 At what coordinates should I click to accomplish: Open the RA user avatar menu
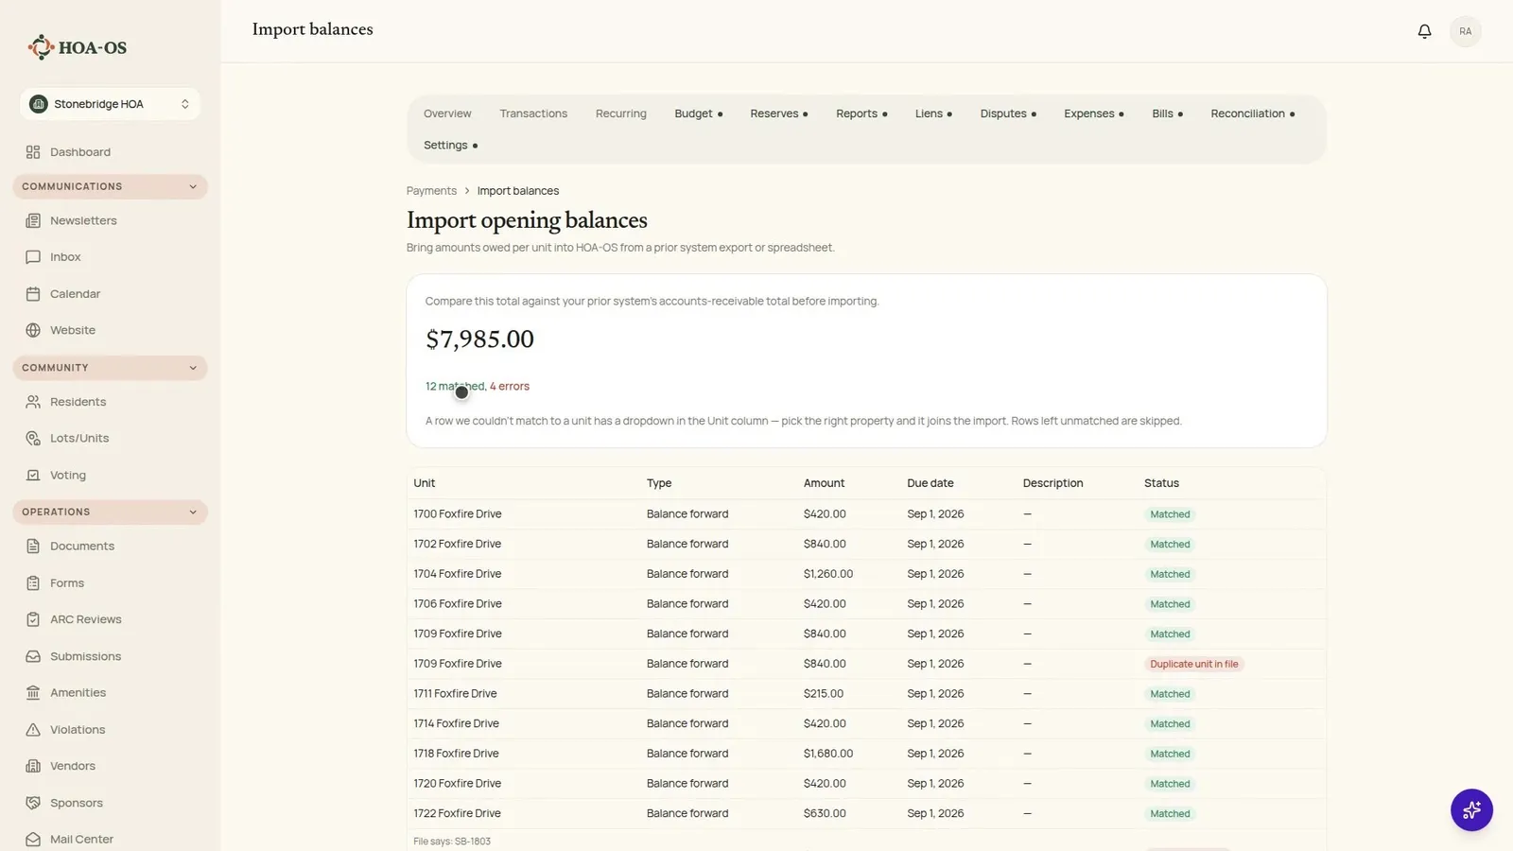tap(1465, 31)
